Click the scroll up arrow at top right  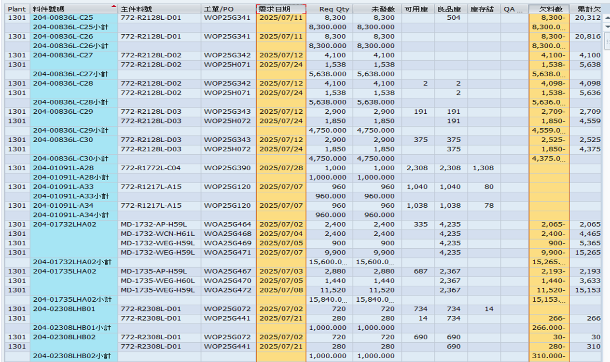point(607,18)
